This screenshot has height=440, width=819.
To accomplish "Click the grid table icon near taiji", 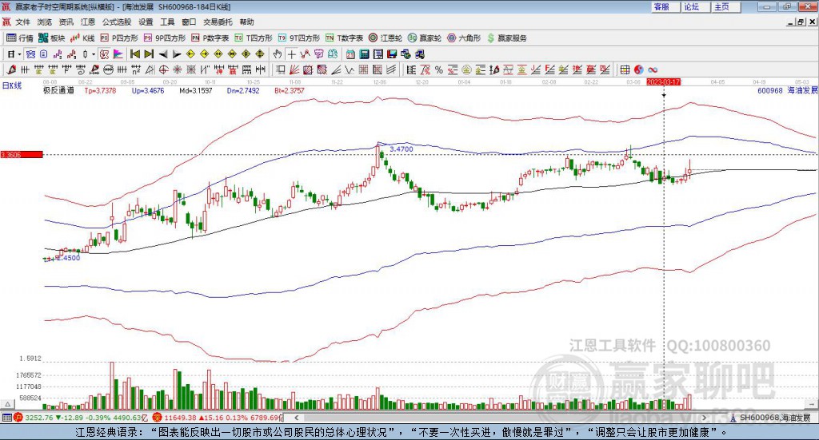I will [625, 69].
